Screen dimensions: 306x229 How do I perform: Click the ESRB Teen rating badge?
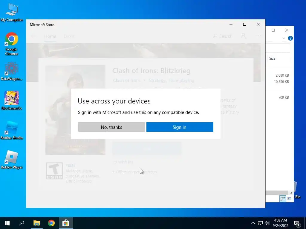click(54, 171)
